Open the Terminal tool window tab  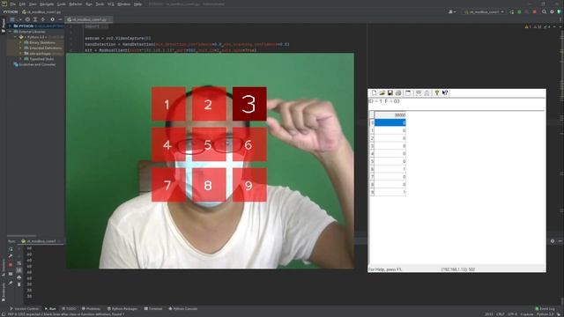[153, 309]
